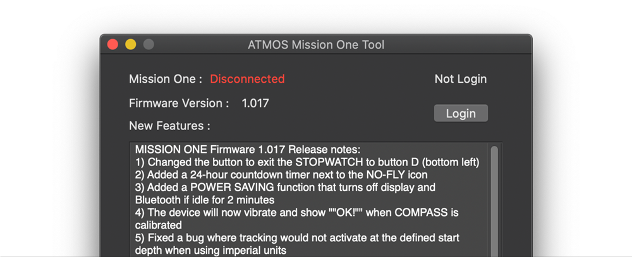Viewport: 632px width, 257px height.
Task: Click the Mission One label
Action: [166, 78]
